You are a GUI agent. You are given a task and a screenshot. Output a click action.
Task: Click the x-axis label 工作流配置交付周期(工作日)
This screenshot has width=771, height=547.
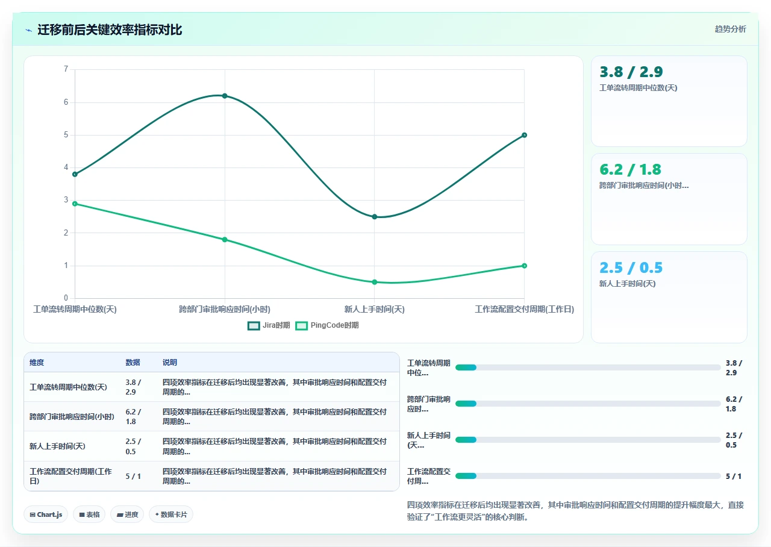[524, 309]
